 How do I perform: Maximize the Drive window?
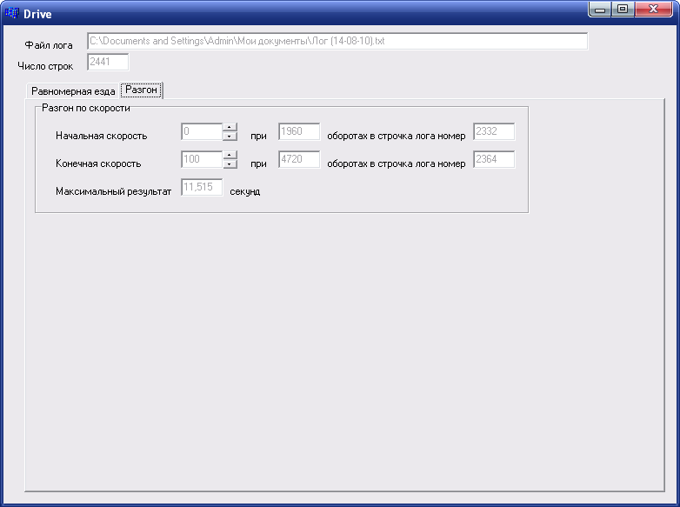pyautogui.click(x=623, y=9)
